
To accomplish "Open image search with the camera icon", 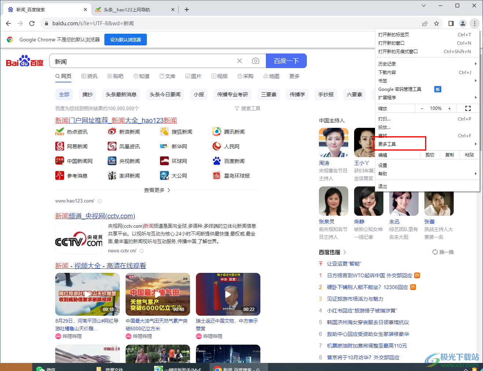I will pyautogui.click(x=256, y=61).
